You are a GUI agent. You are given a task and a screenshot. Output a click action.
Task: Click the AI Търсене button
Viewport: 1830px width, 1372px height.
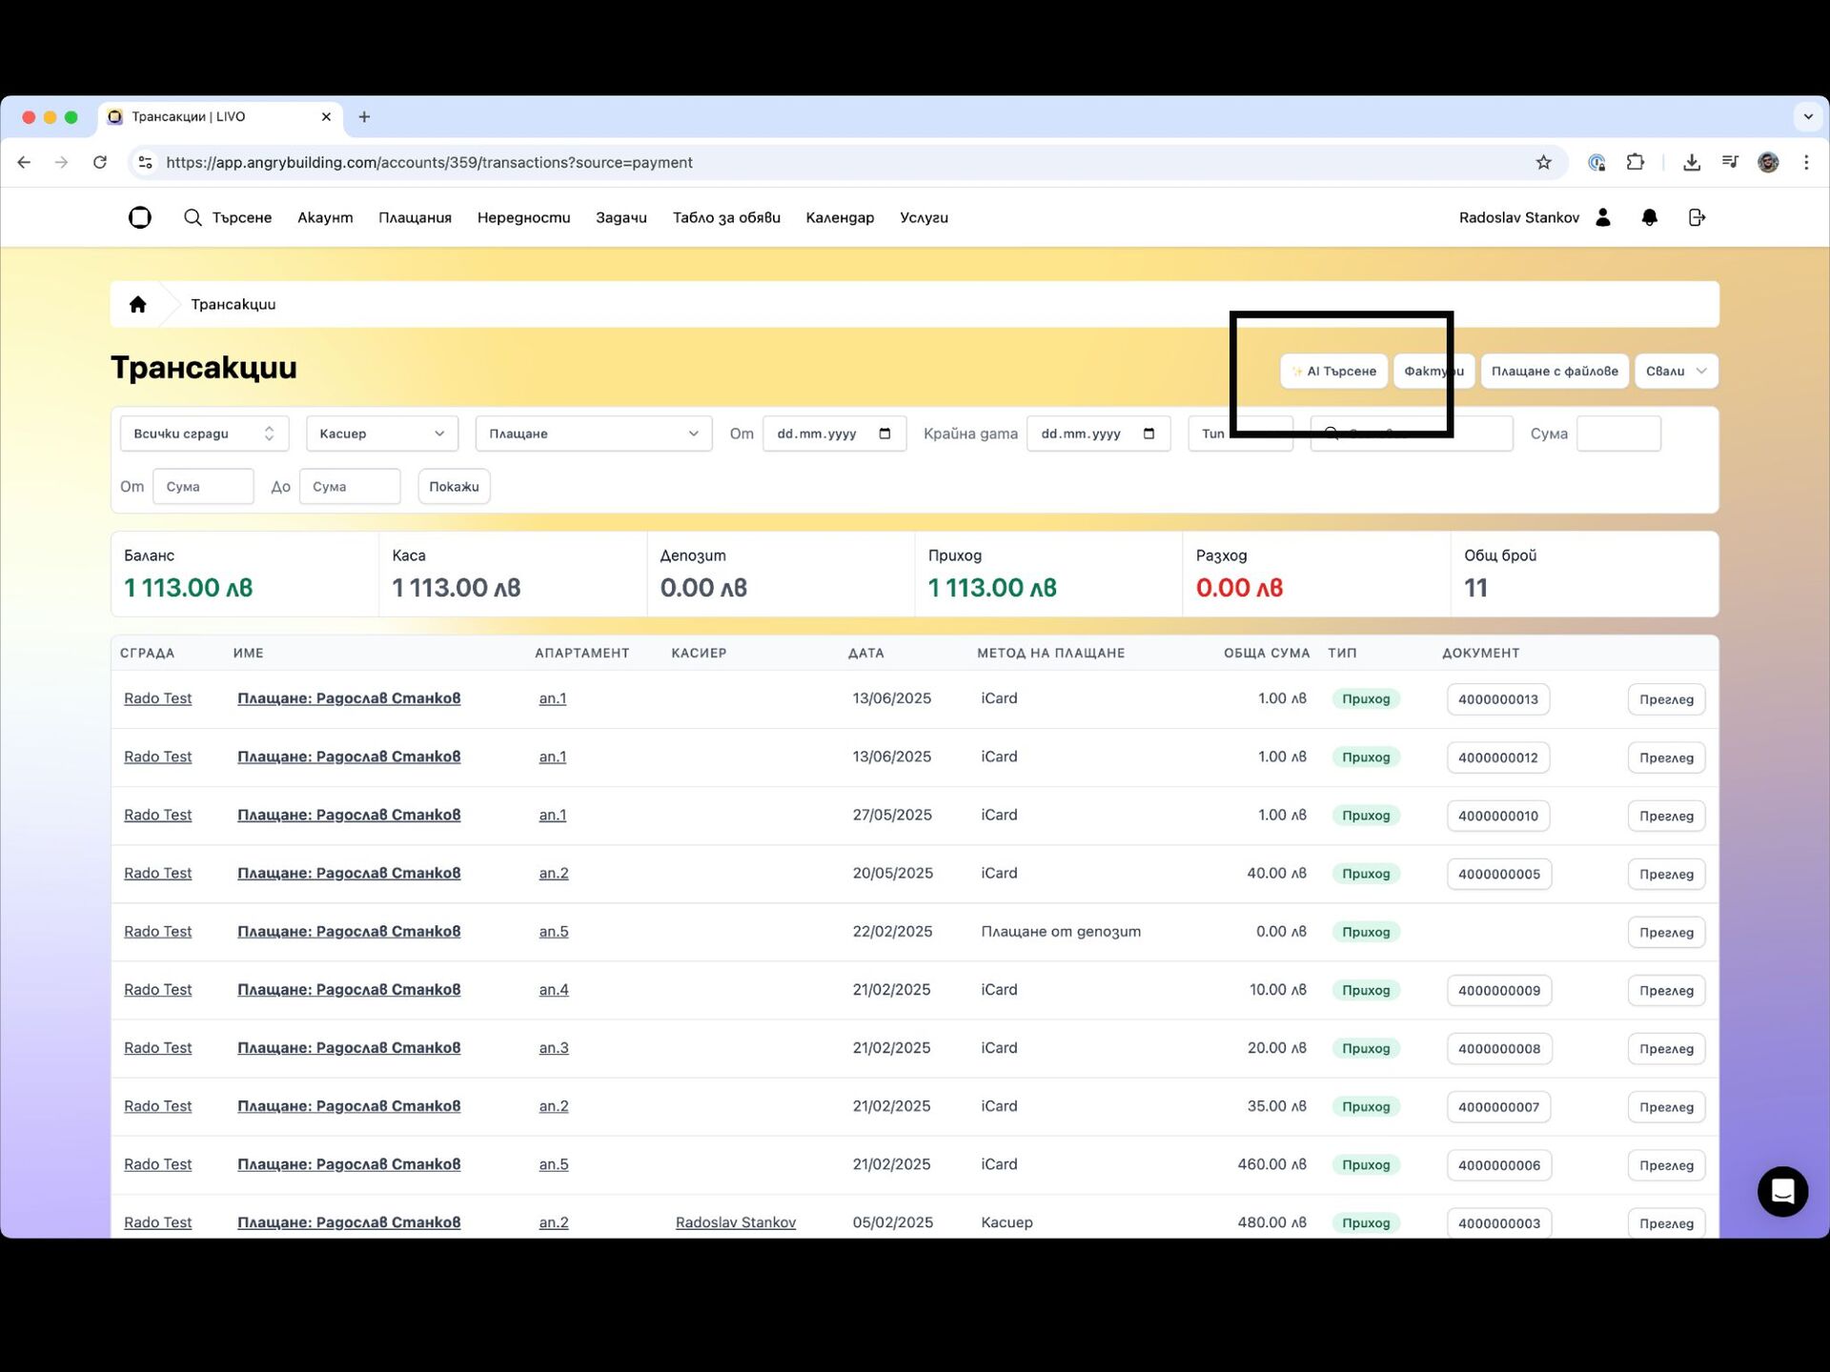coord(1333,372)
